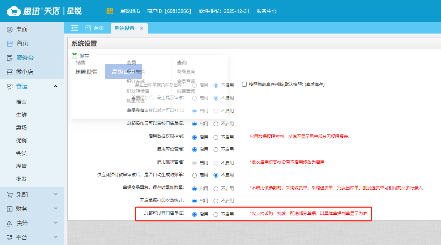Expand the 平台 menu chevron

coord(55,237)
